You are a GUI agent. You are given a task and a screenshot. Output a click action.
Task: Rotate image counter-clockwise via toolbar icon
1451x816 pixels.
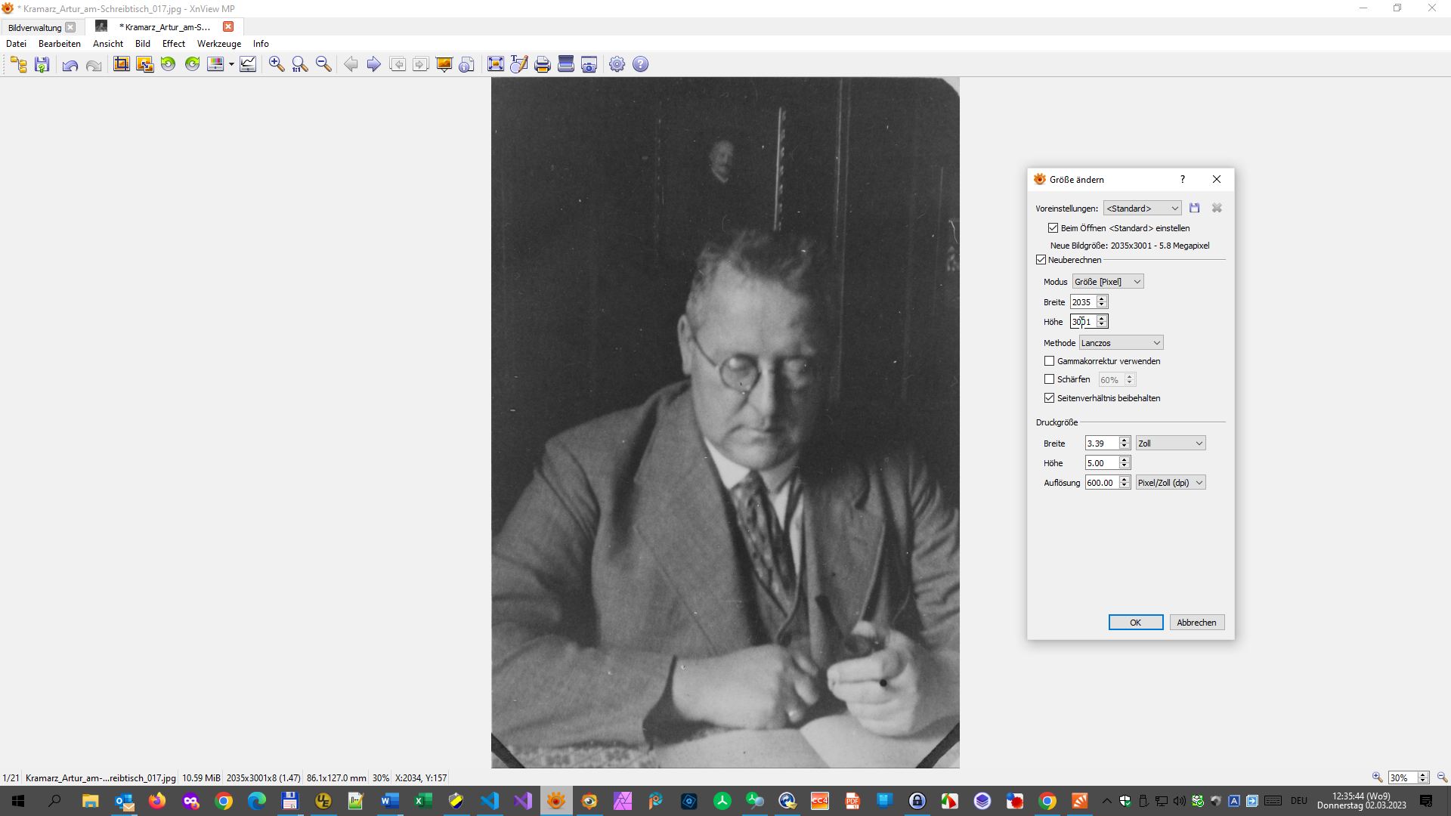[x=168, y=64]
